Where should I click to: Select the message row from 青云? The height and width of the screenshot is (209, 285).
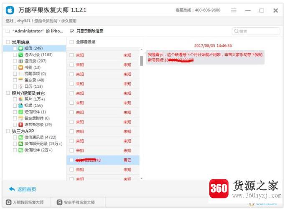[103, 160]
